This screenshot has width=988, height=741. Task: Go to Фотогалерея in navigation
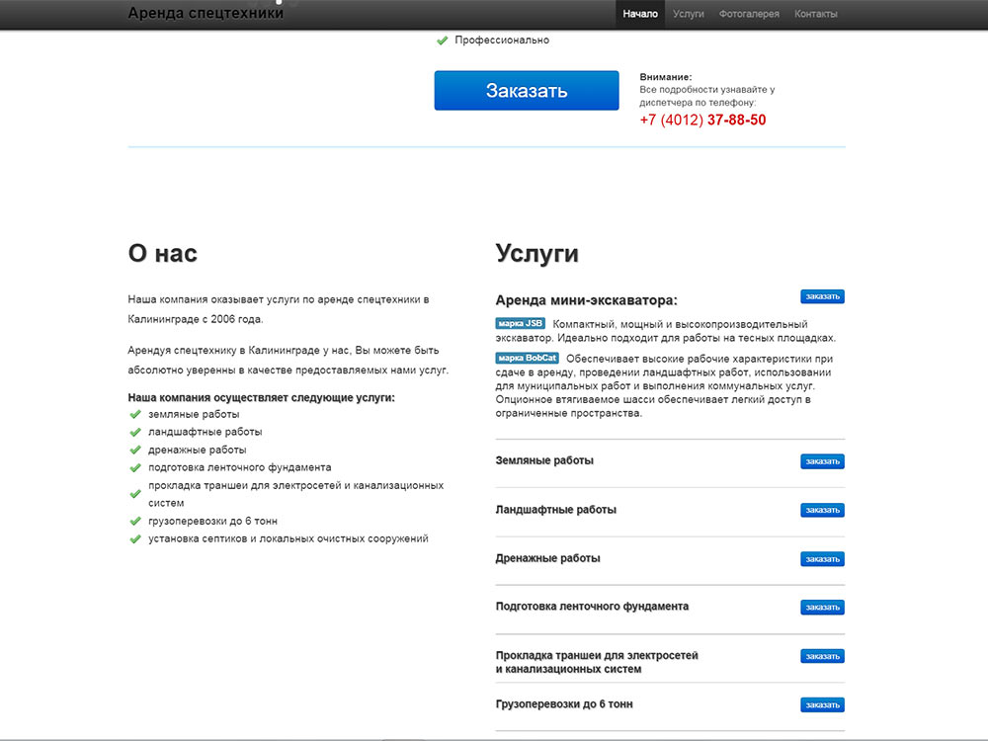pyautogui.click(x=749, y=14)
